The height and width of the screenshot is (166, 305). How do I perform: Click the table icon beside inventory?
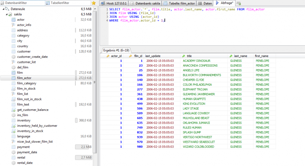[13, 120]
